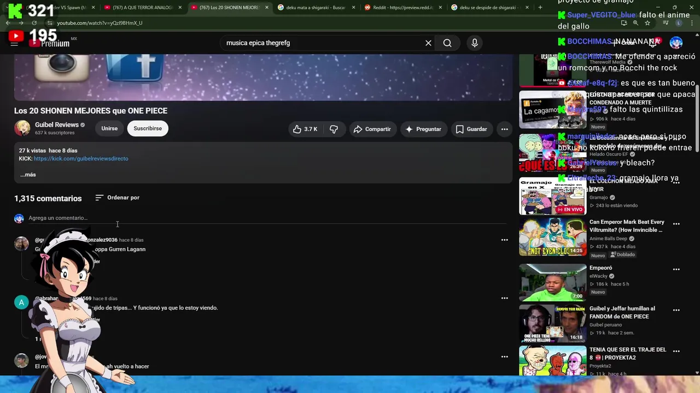Bookmark the page with star icon

coord(647,23)
